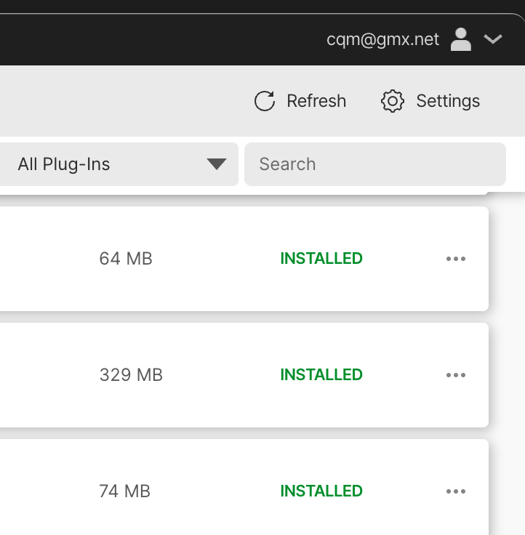Click the three dots on the 74 MB row
Screen dimensions: 525x535
coord(456,491)
